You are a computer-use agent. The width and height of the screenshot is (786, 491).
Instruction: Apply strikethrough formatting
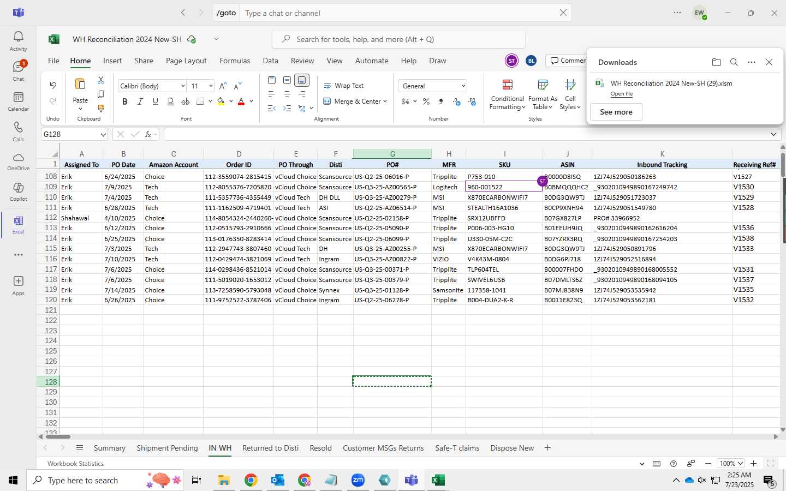click(x=186, y=101)
